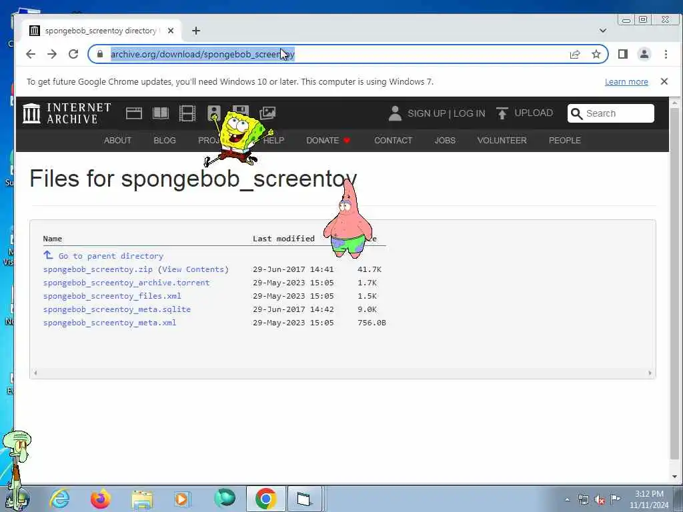This screenshot has height=512, width=683.
Task: Open the PEOPLE menu item
Action: point(564,140)
